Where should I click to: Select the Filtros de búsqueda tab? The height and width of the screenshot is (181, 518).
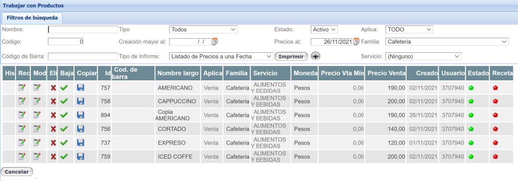point(32,18)
